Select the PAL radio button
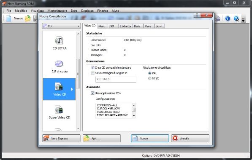Viewport: 252px width, 160px height. coord(149,73)
